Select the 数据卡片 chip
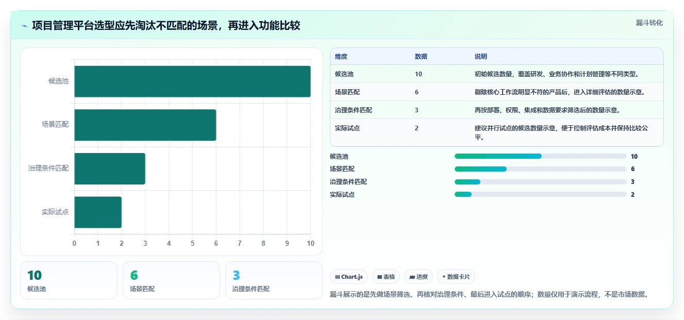Viewport: 684px width, 320px height. [456, 277]
